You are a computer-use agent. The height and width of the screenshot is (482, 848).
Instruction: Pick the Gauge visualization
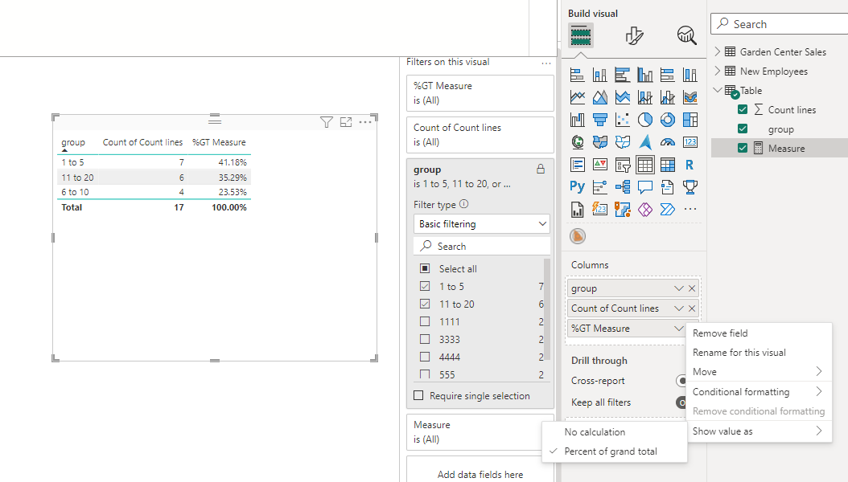pyautogui.click(x=667, y=142)
